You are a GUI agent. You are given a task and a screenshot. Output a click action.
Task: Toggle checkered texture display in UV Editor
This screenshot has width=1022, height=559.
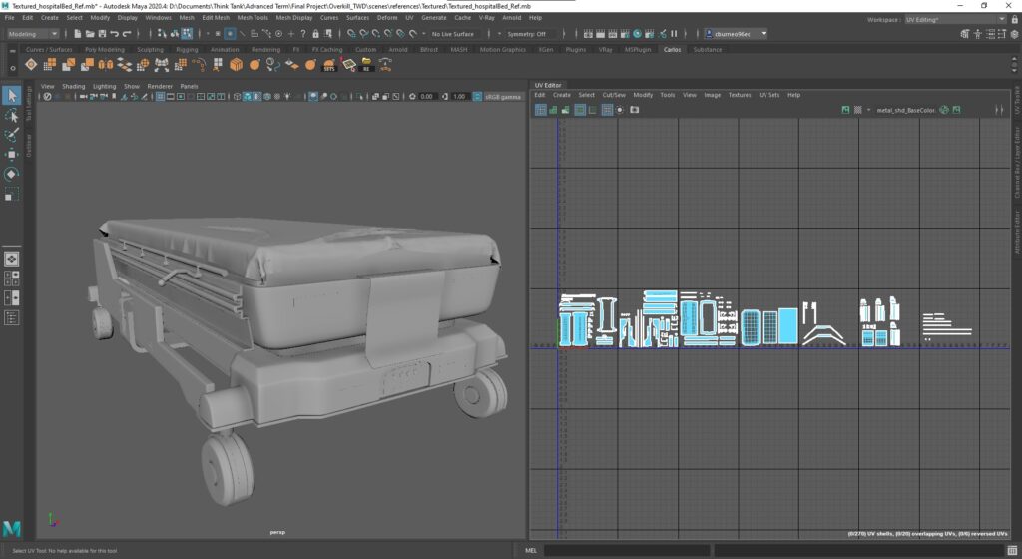click(858, 110)
